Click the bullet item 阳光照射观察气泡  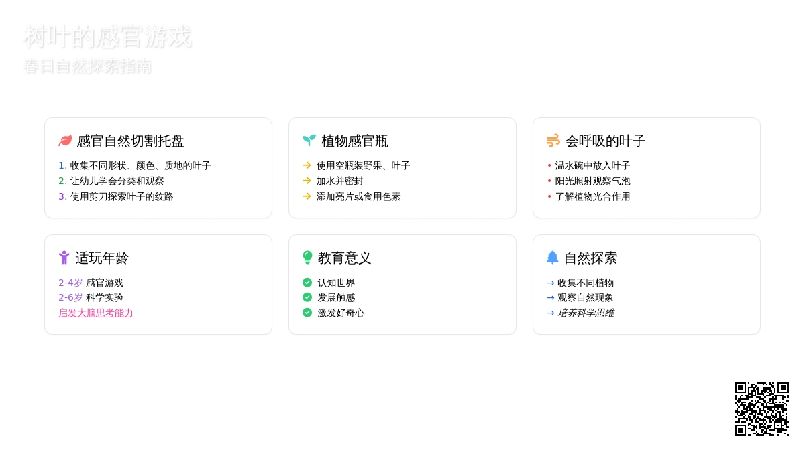coord(592,181)
